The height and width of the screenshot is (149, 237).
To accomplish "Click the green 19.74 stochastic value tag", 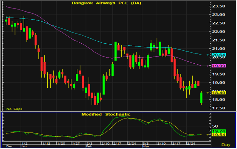I will coord(216,131).
